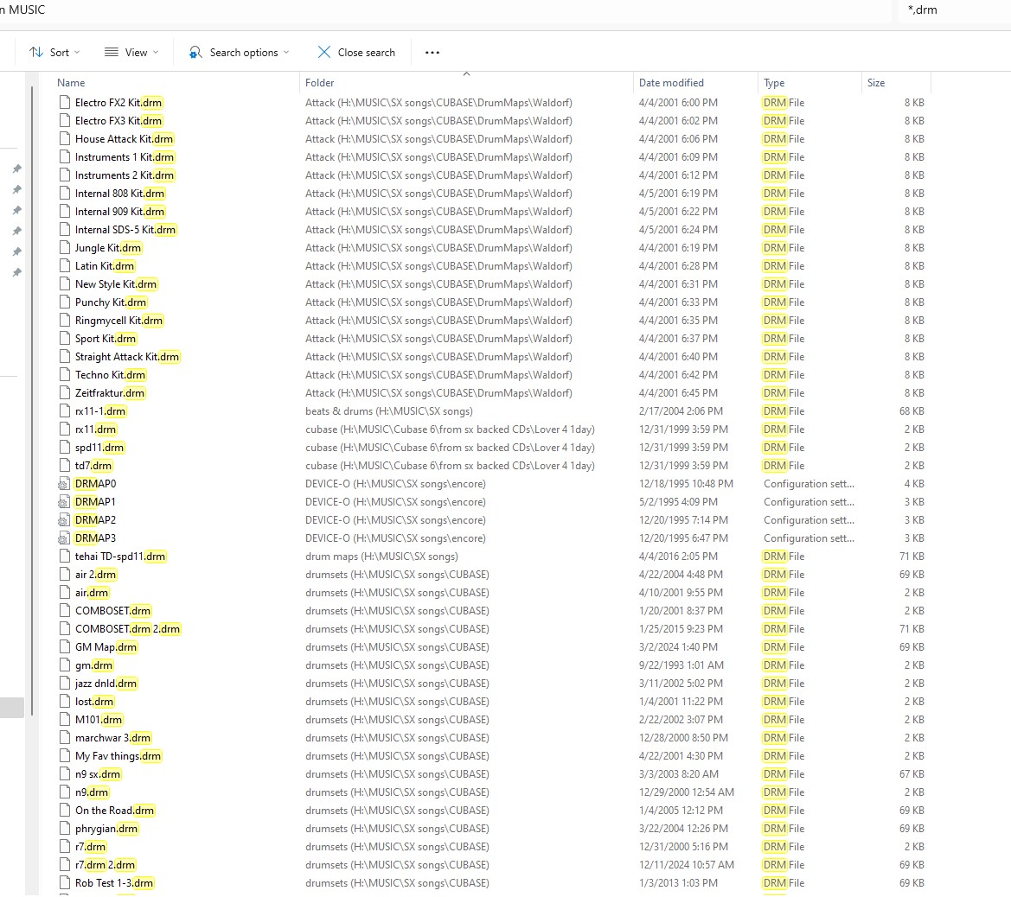
Task: Select the file Instruments 2 Kit.drm
Action: 125,175
